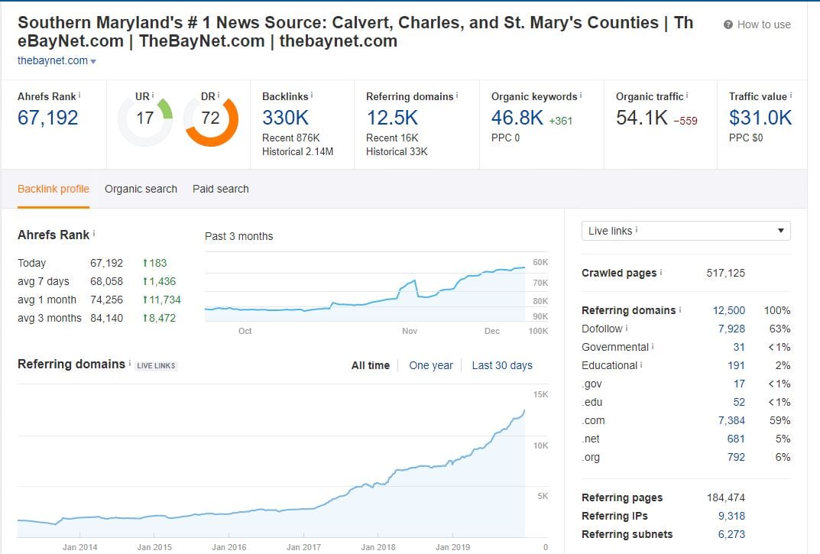Click the Organic keywords info icon
Screen dimensions: 820x554
[x=580, y=94]
